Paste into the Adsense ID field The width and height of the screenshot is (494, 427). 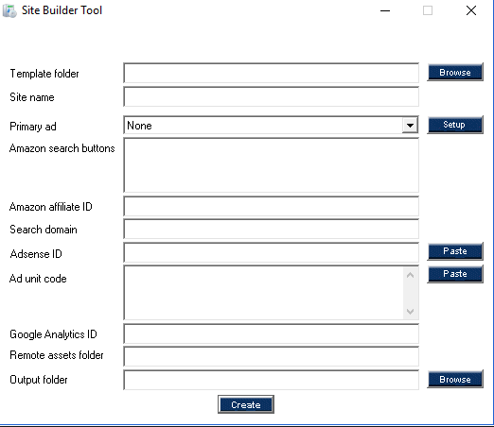(x=455, y=251)
